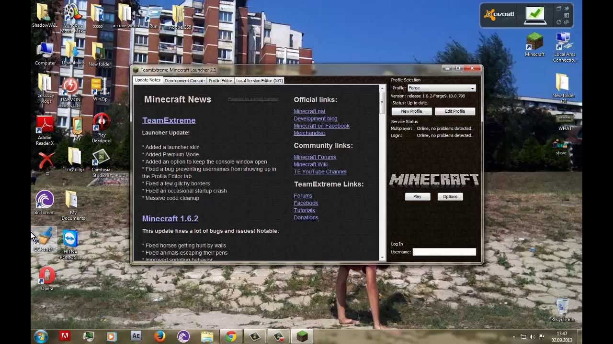The width and height of the screenshot is (613, 344).
Task: Launch the Opera browser shortcut
Action: click(x=47, y=279)
